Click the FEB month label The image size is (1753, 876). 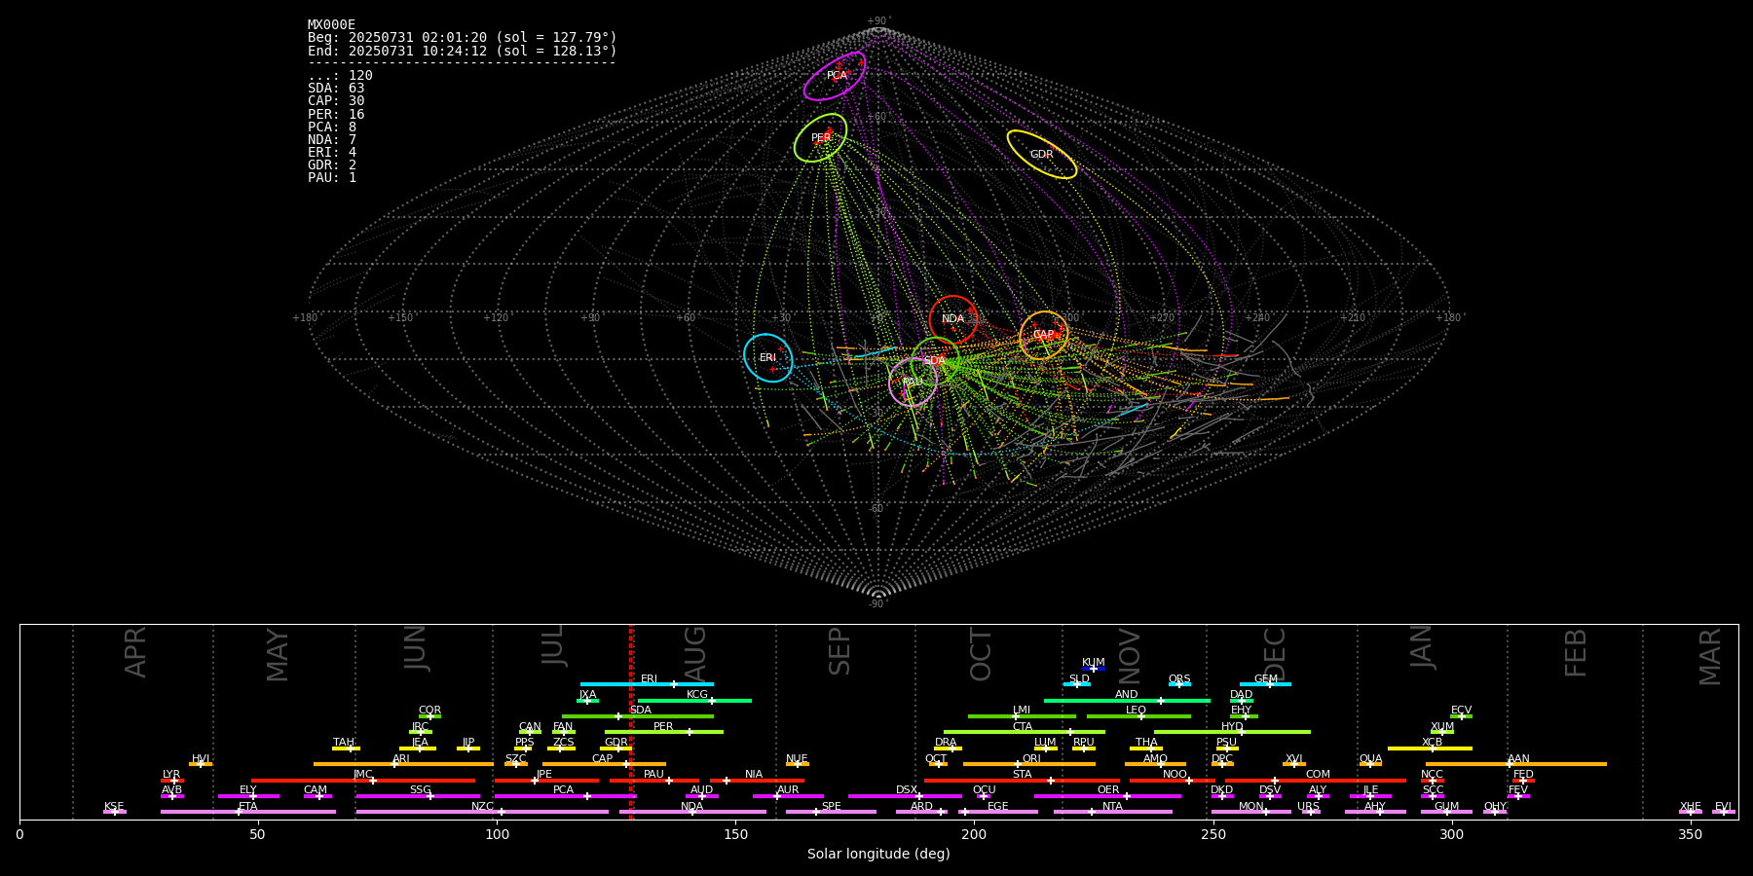1576,652
